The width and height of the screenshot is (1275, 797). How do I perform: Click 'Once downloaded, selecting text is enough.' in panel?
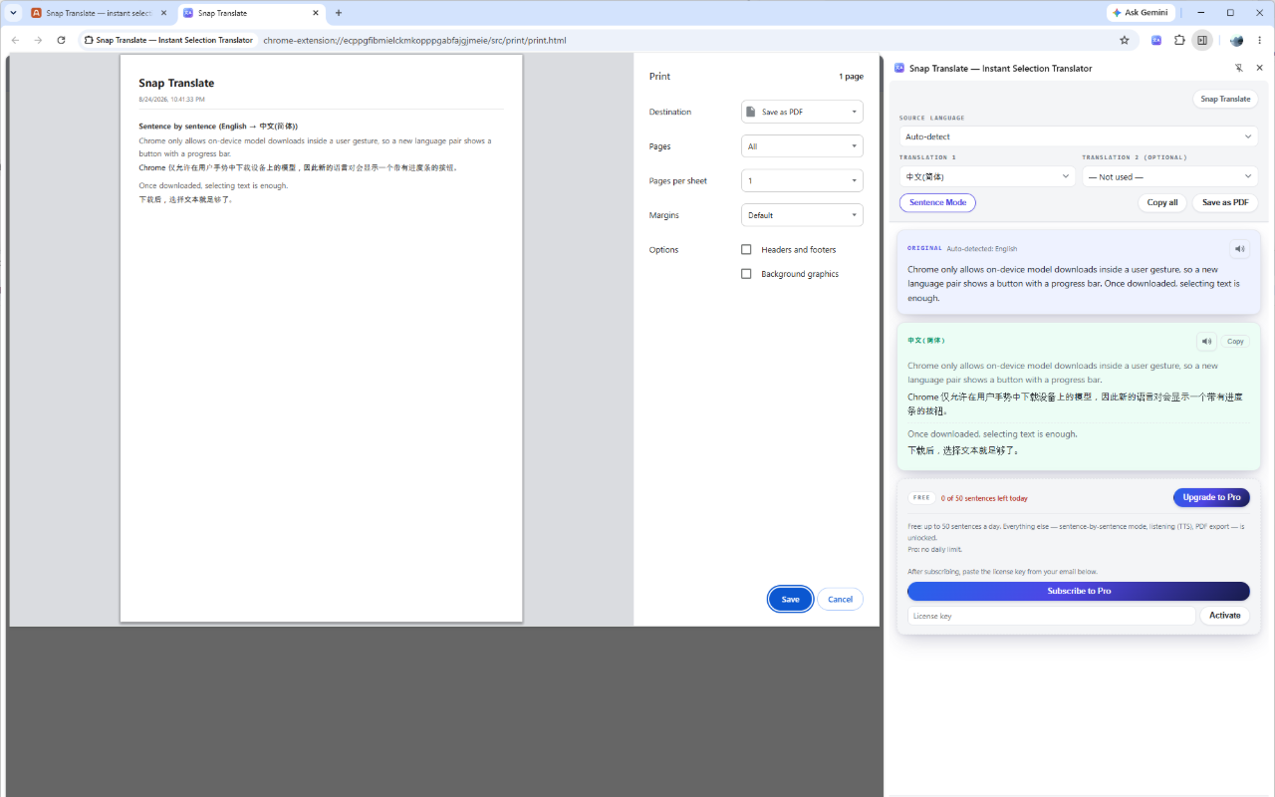pos(992,434)
